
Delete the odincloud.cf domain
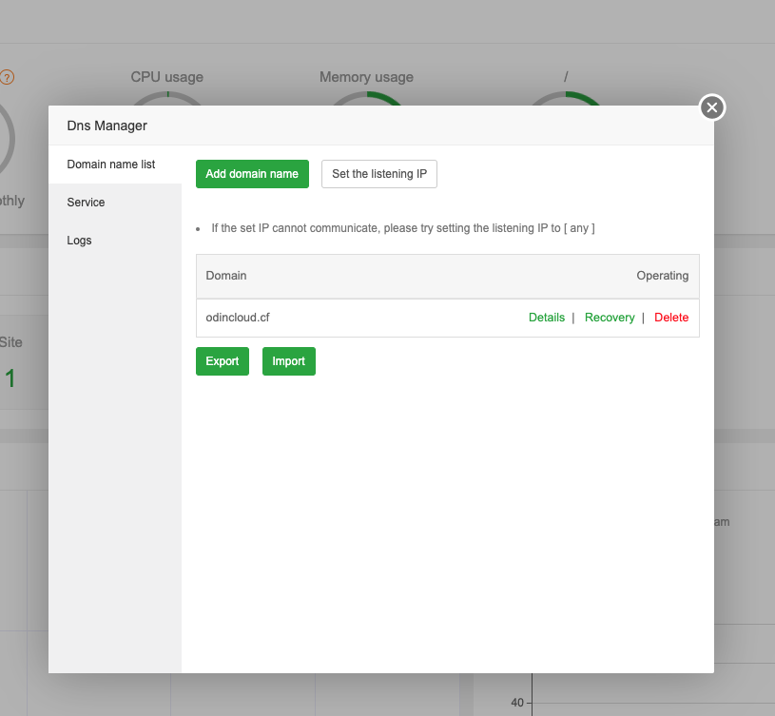coord(671,318)
